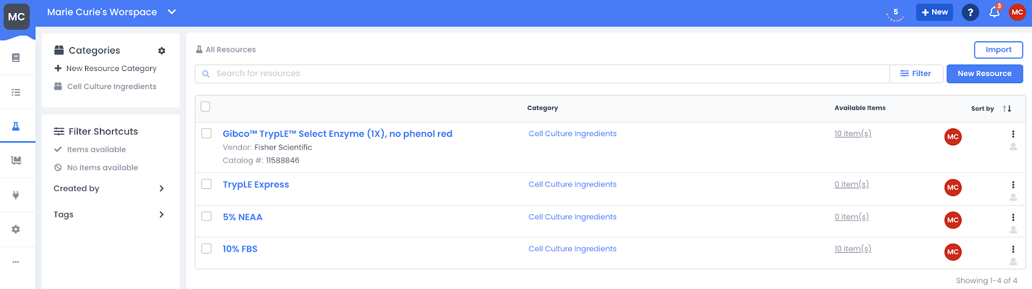The width and height of the screenshot is (1032, 289).
Task: Check the select-all resources checkbox
Action: (x=205, y=106)
